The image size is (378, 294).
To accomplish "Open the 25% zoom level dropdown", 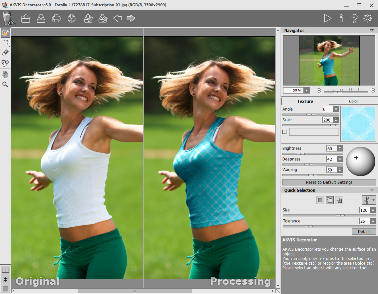I will (306, 91).
